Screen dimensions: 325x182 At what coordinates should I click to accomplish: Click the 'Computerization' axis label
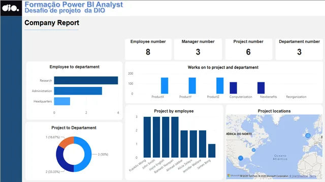241,97
